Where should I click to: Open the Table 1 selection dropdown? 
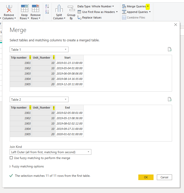point(39,49)
